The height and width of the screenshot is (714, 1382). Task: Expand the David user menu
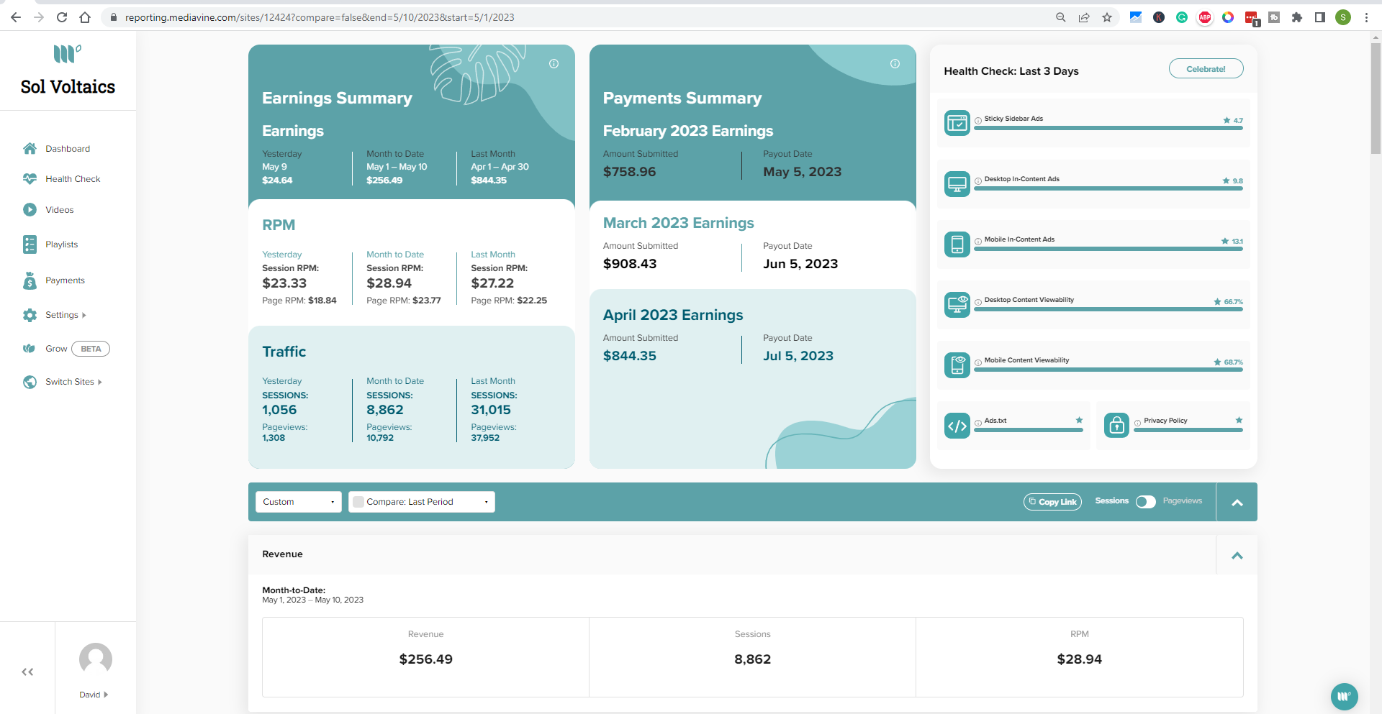pos(106,695)
